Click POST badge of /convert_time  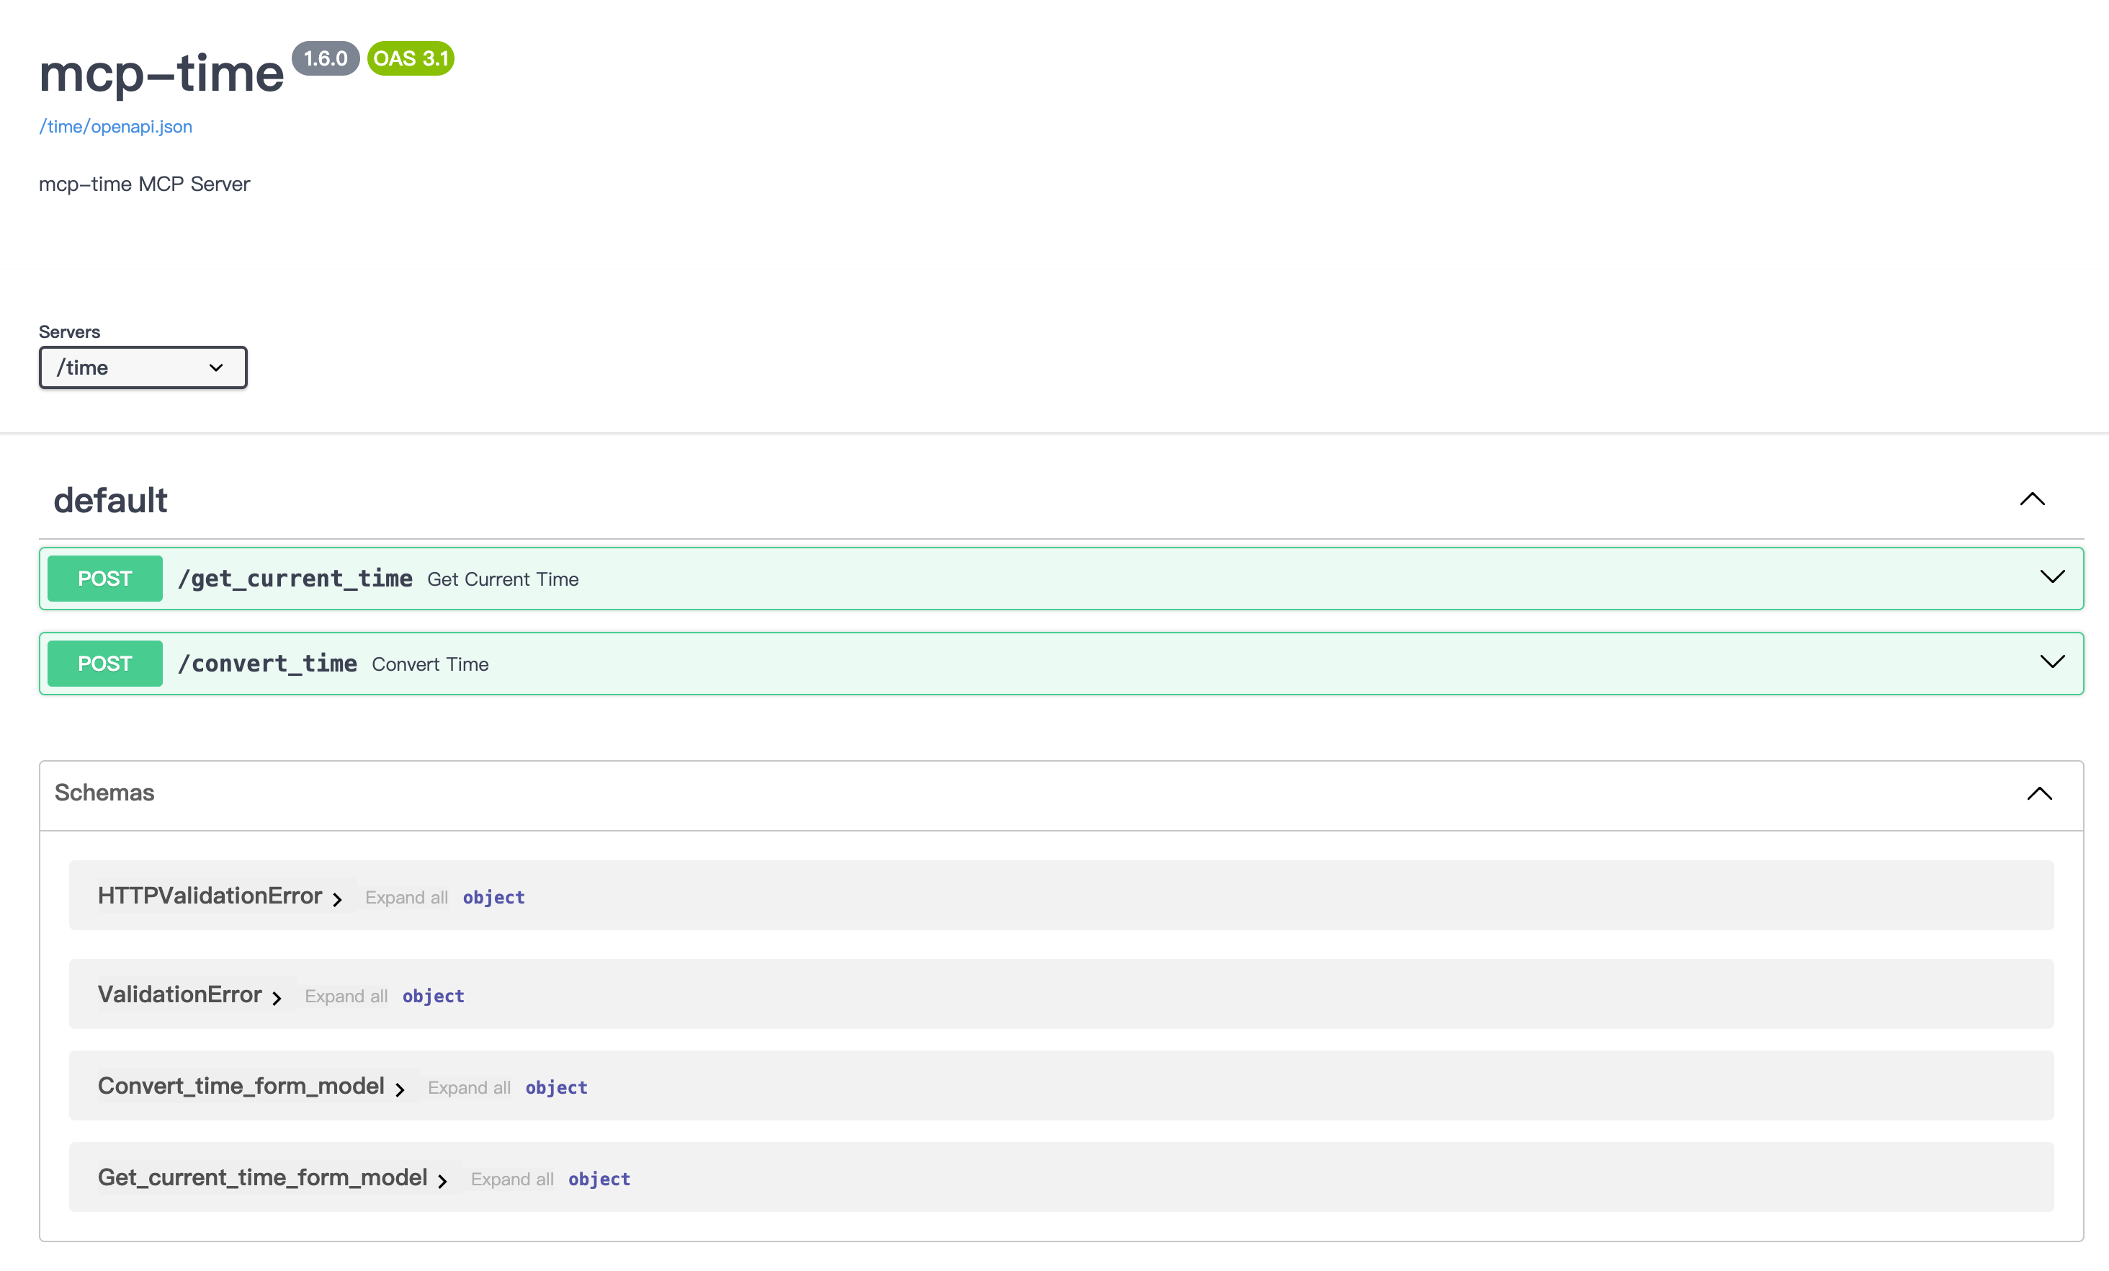[x=104, y=664]
